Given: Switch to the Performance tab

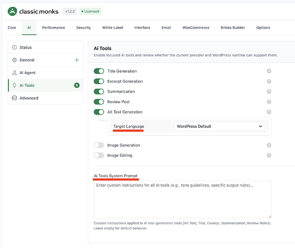Looking at the screenshot, I should click(54, 28).
